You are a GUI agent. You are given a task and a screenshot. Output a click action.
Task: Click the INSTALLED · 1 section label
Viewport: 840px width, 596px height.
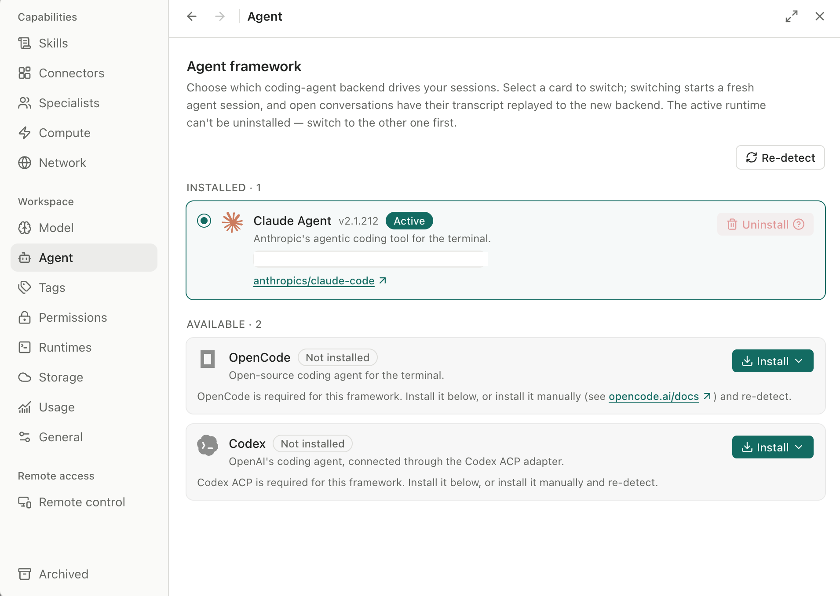224,188
